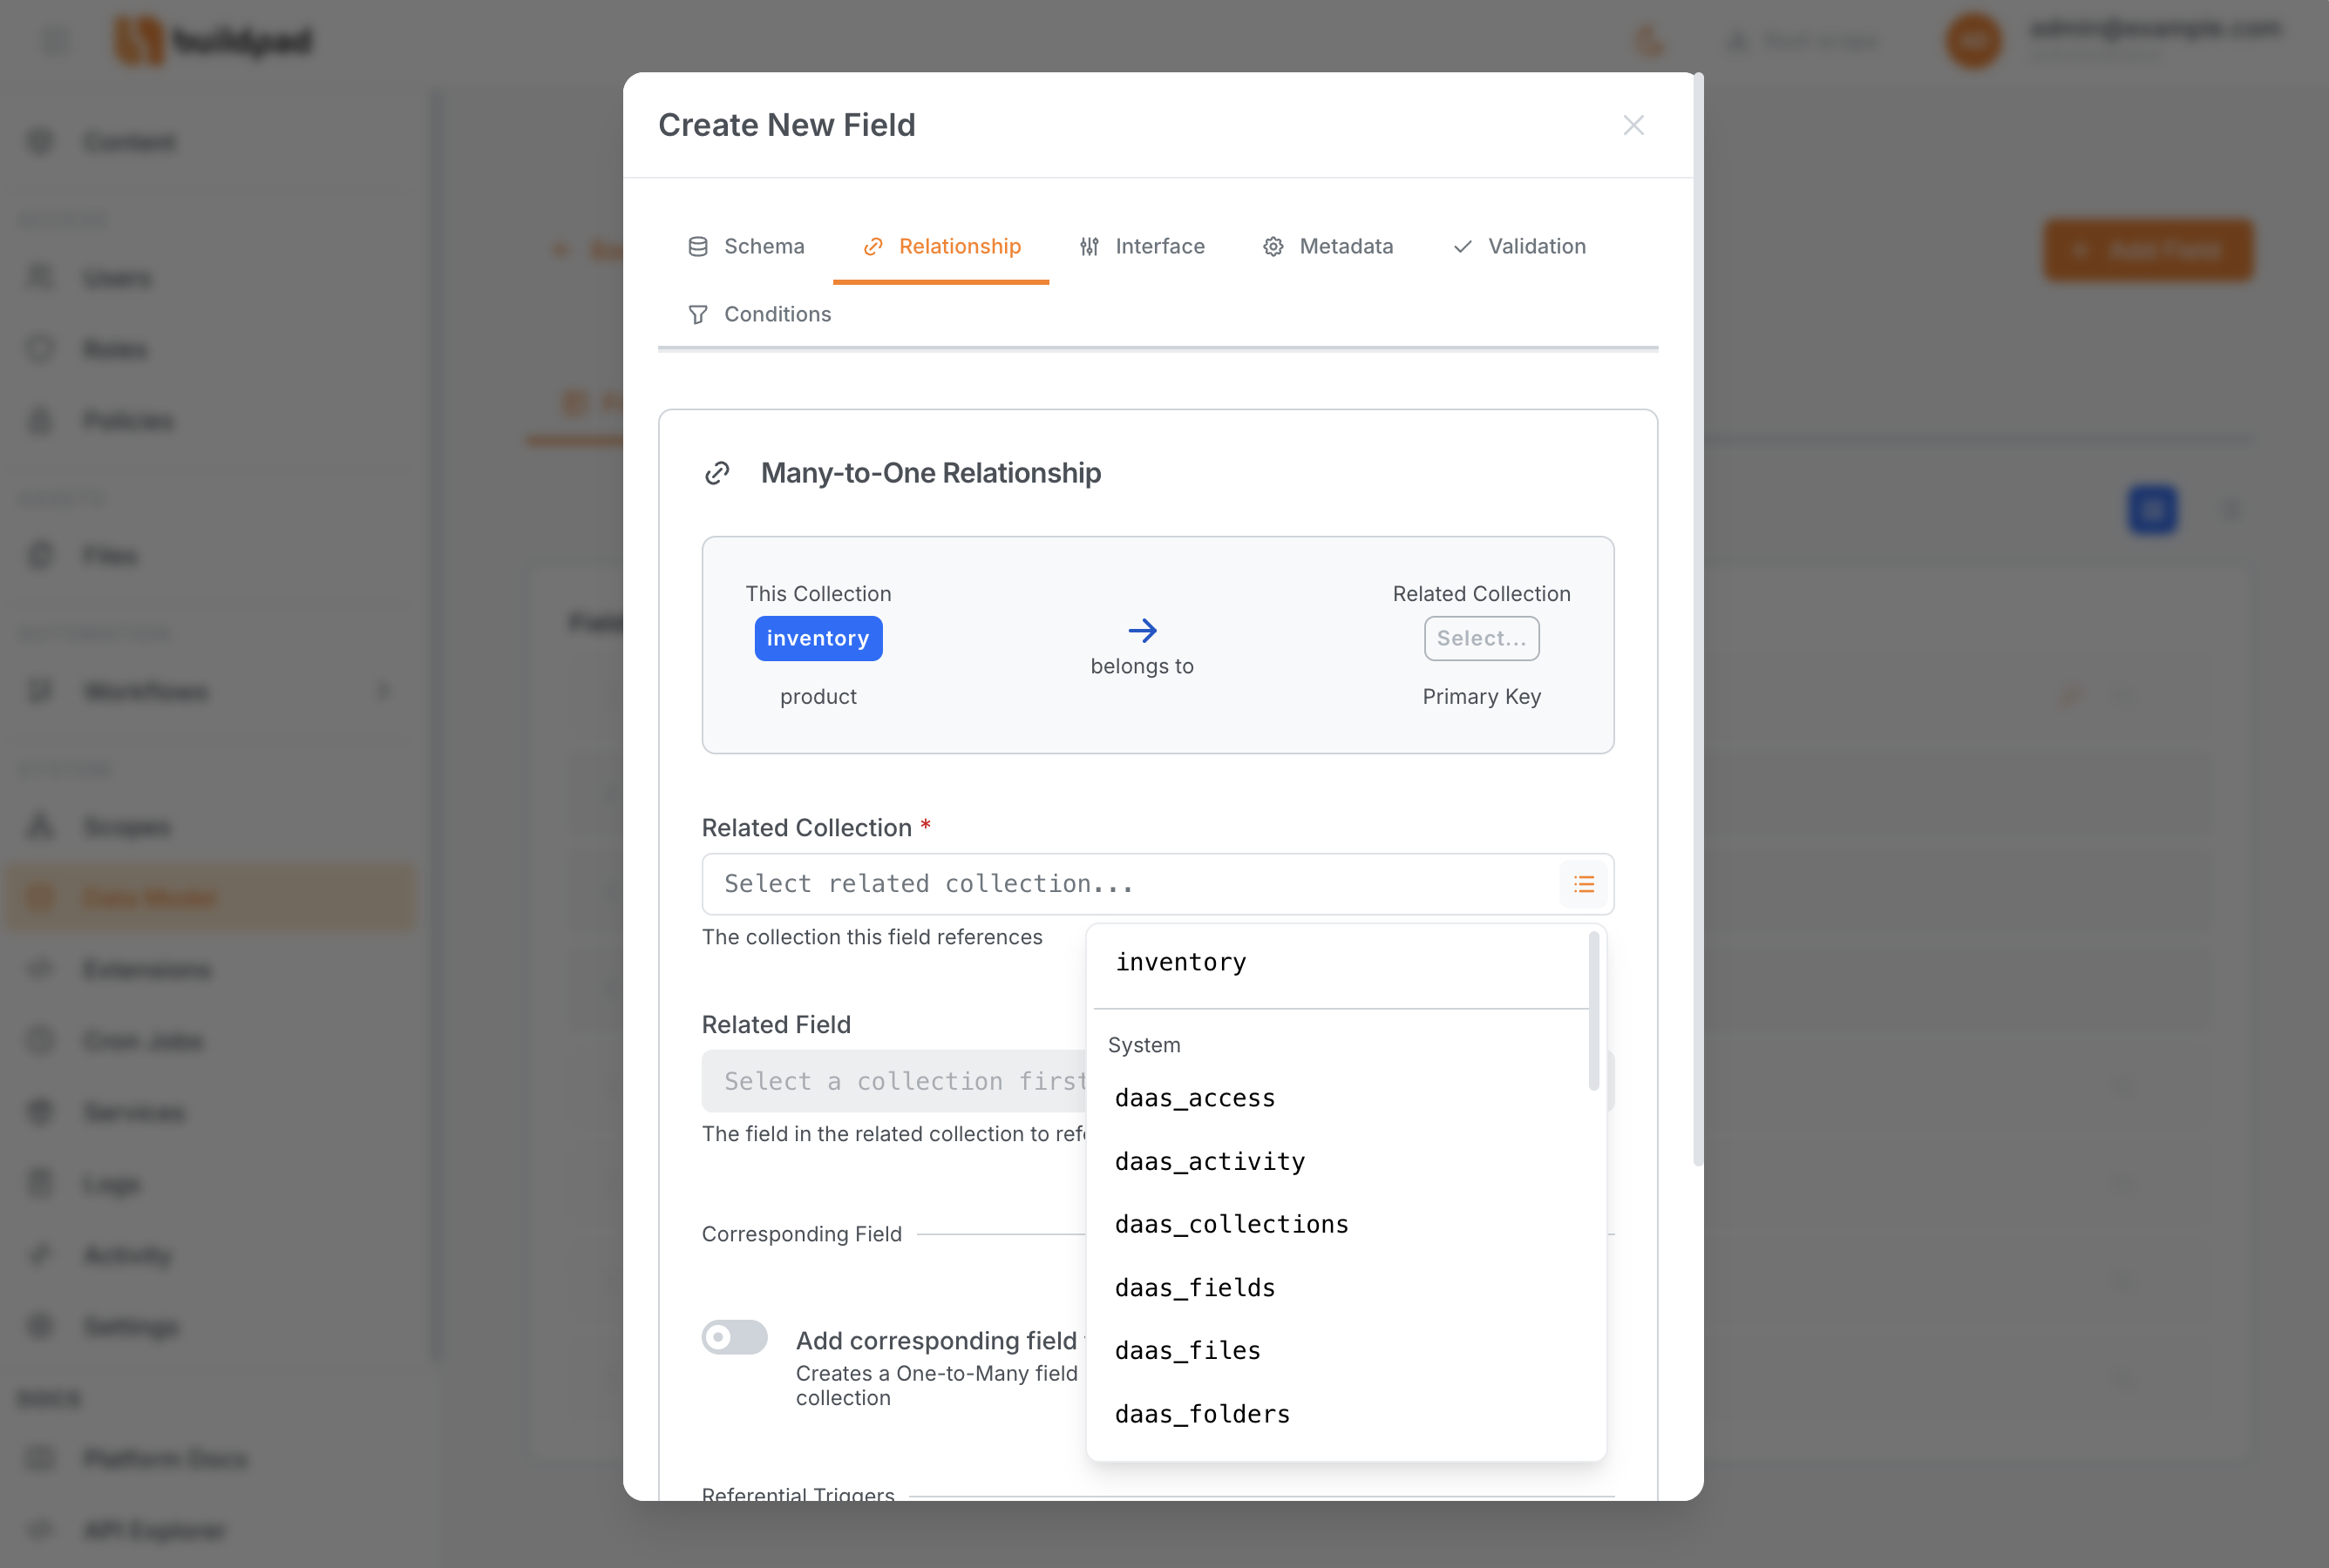Select daas_fields option

[x=1341, y=1288]
